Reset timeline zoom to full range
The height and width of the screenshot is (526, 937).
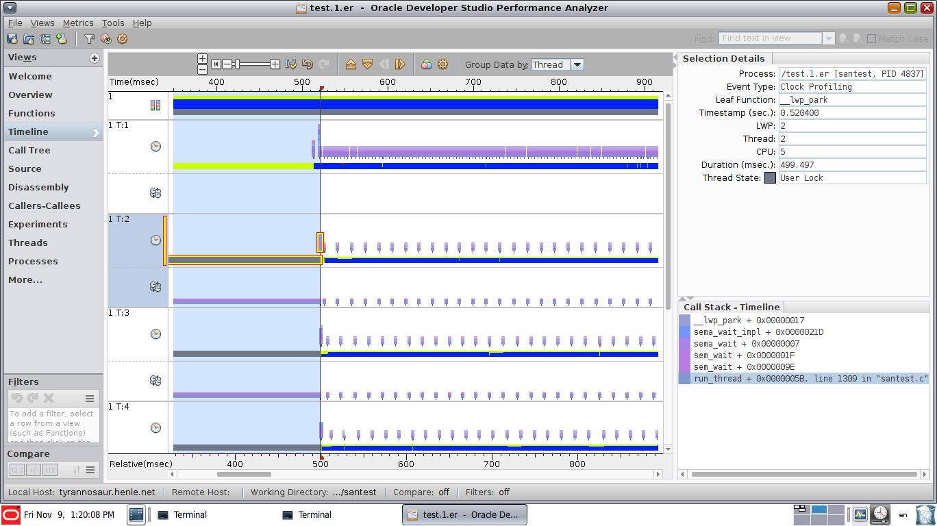coord(216,64)
